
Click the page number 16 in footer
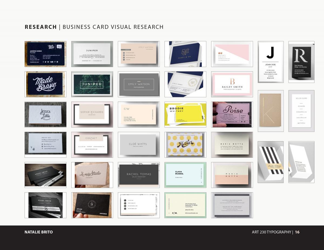click(x=297, y=232)
